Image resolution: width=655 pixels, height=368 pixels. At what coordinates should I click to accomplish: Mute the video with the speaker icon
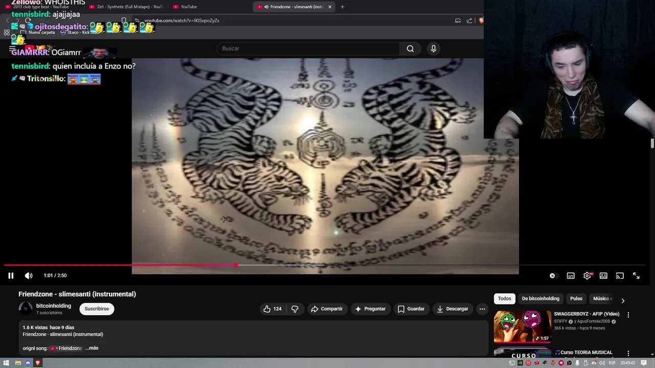tap(29, 275)
